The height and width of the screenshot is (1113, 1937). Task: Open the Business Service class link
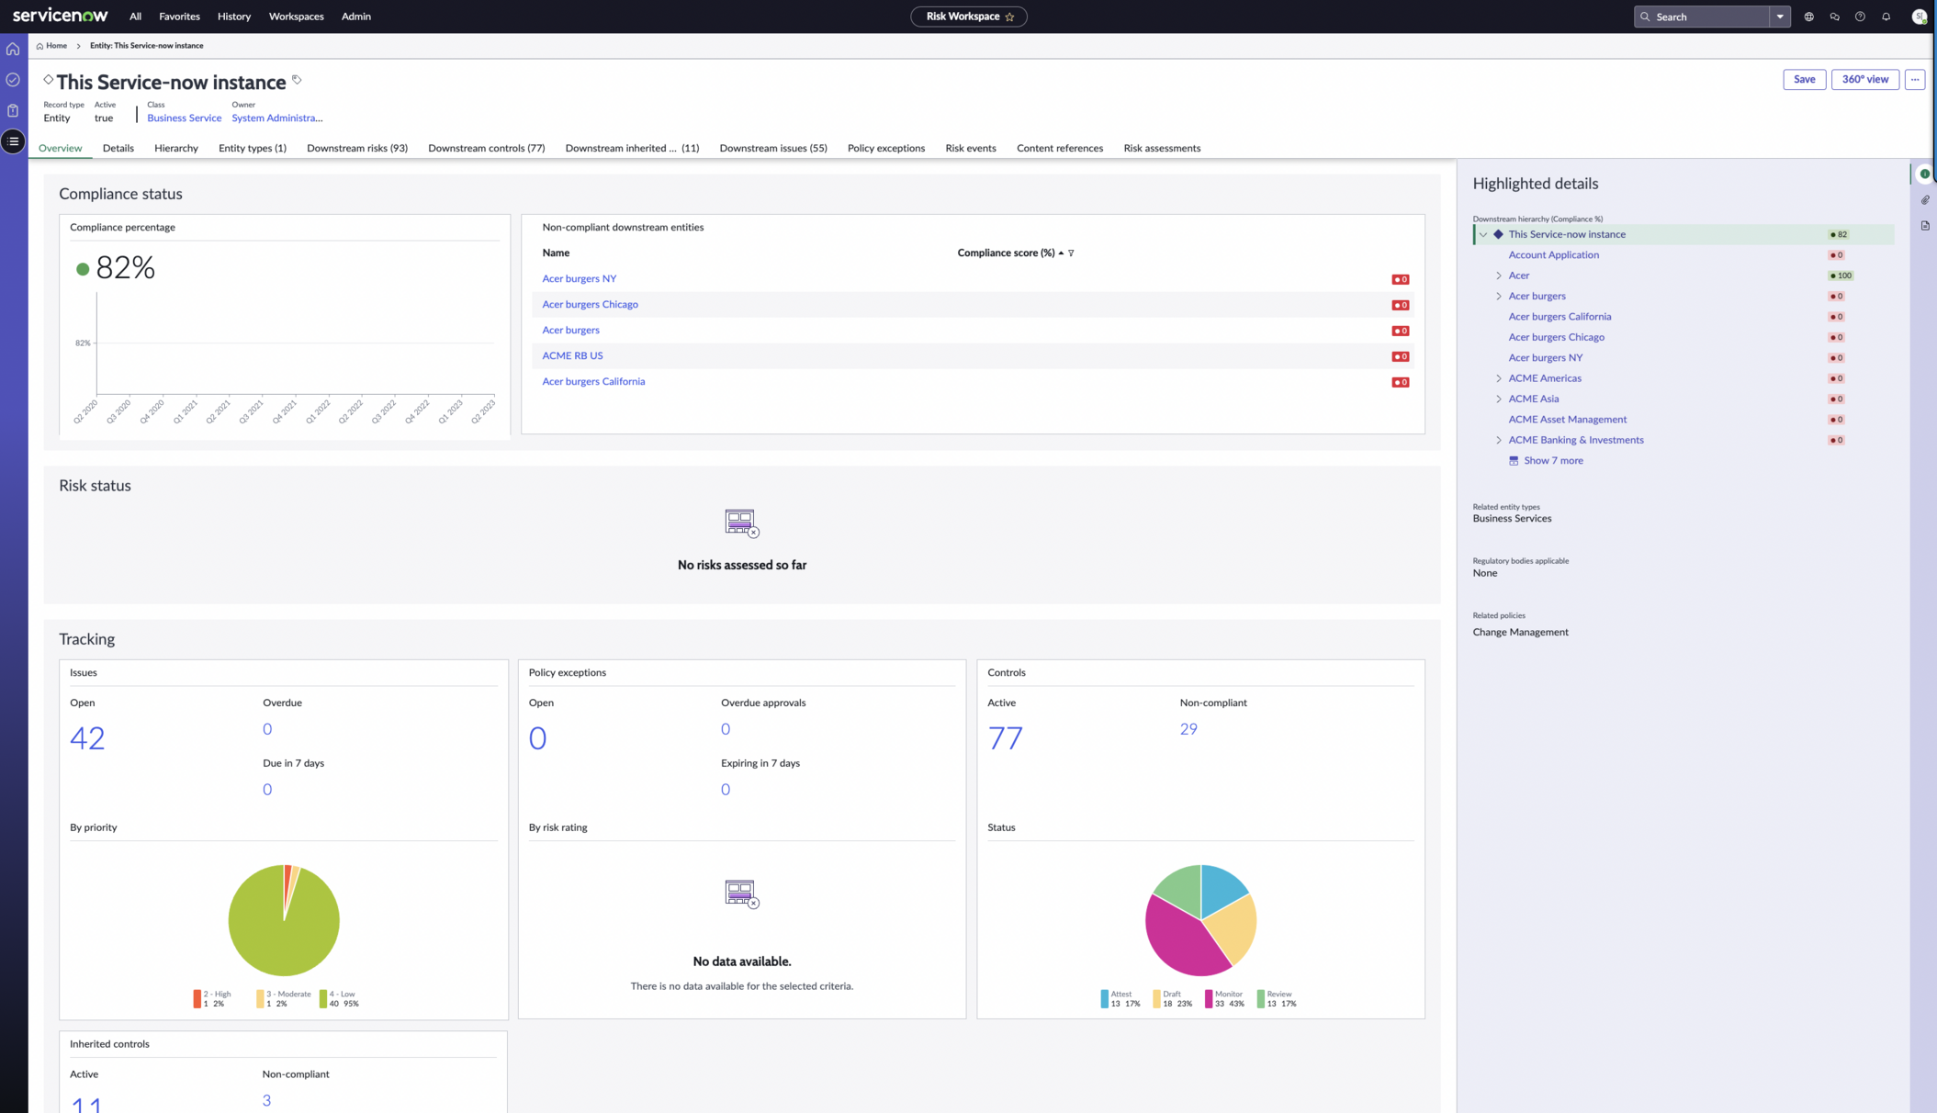(x=184, y=118)
